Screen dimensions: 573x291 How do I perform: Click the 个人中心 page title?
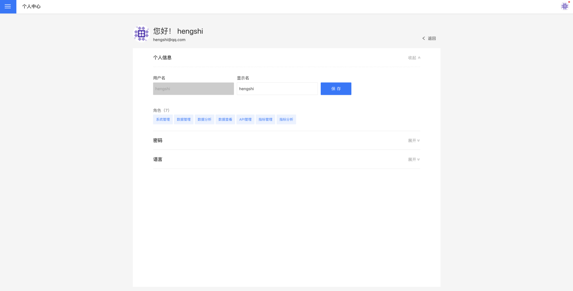coord(31,7)
